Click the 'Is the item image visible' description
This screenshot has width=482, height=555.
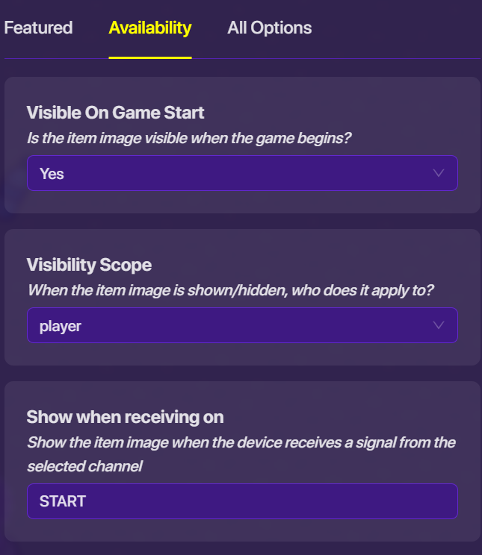point(189,138)
